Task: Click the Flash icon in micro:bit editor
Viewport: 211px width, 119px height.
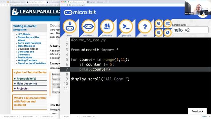Action: click(70, 26)
